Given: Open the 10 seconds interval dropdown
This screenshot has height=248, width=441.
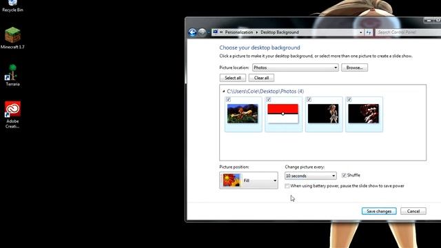Looking at the screenshot, I should [311, 176].
